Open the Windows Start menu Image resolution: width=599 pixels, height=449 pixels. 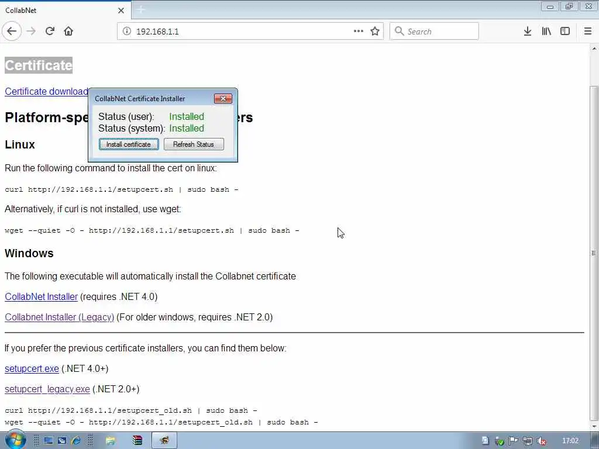pyautogui.click(x=15, y=440)
